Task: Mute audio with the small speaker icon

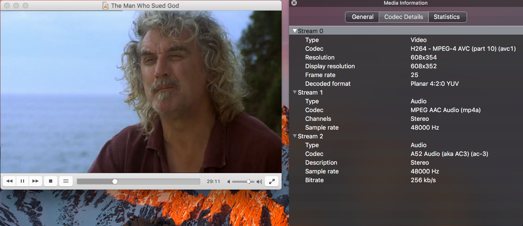Action: tap(228, 181)
